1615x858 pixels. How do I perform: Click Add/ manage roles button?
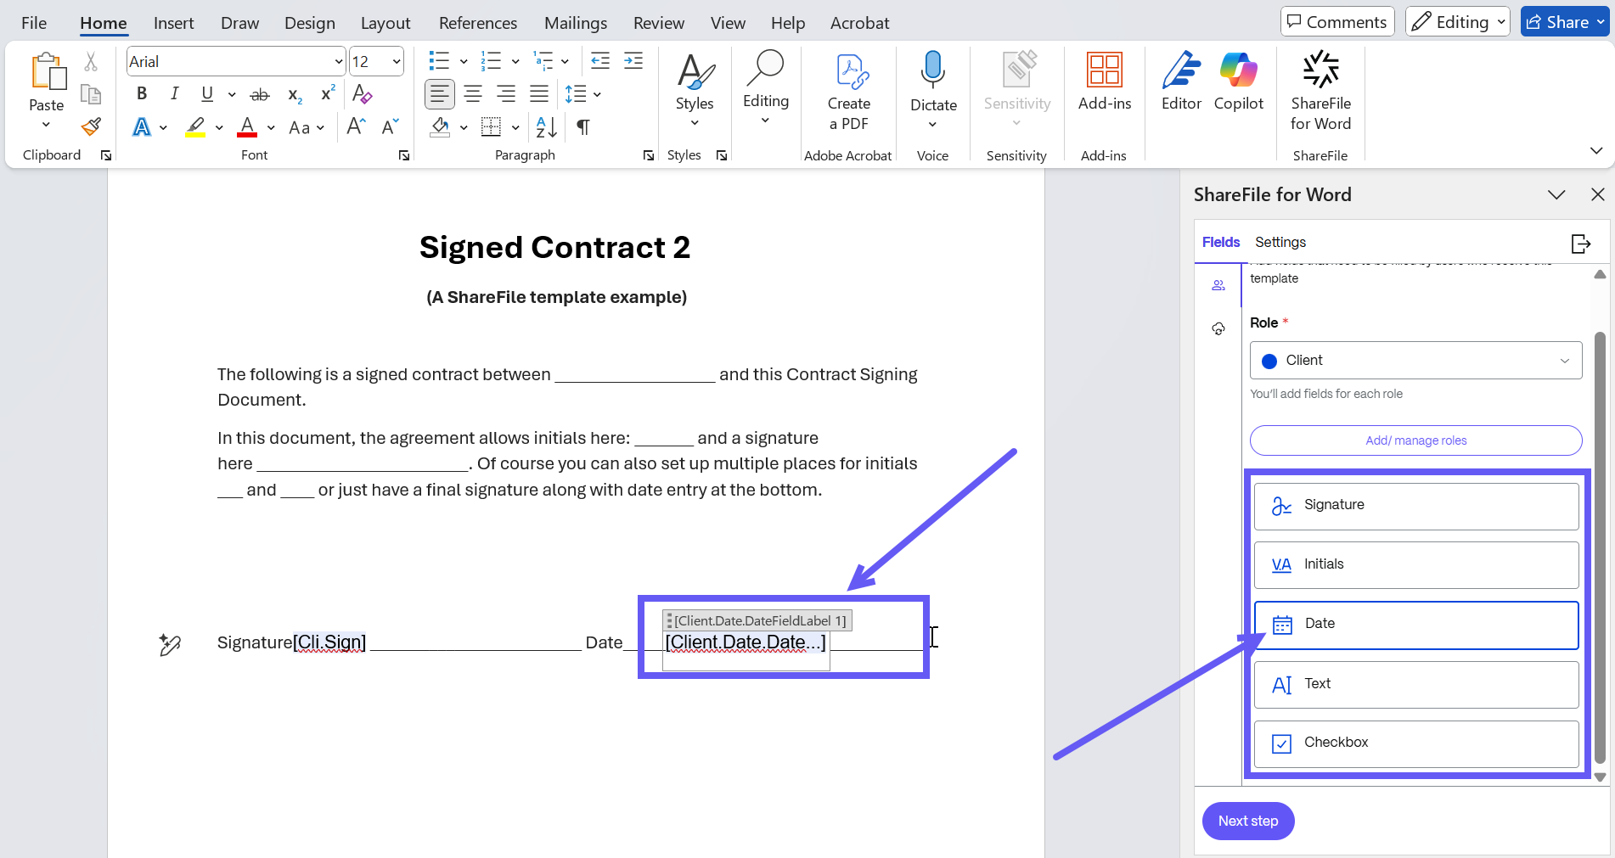point(1415,440)
